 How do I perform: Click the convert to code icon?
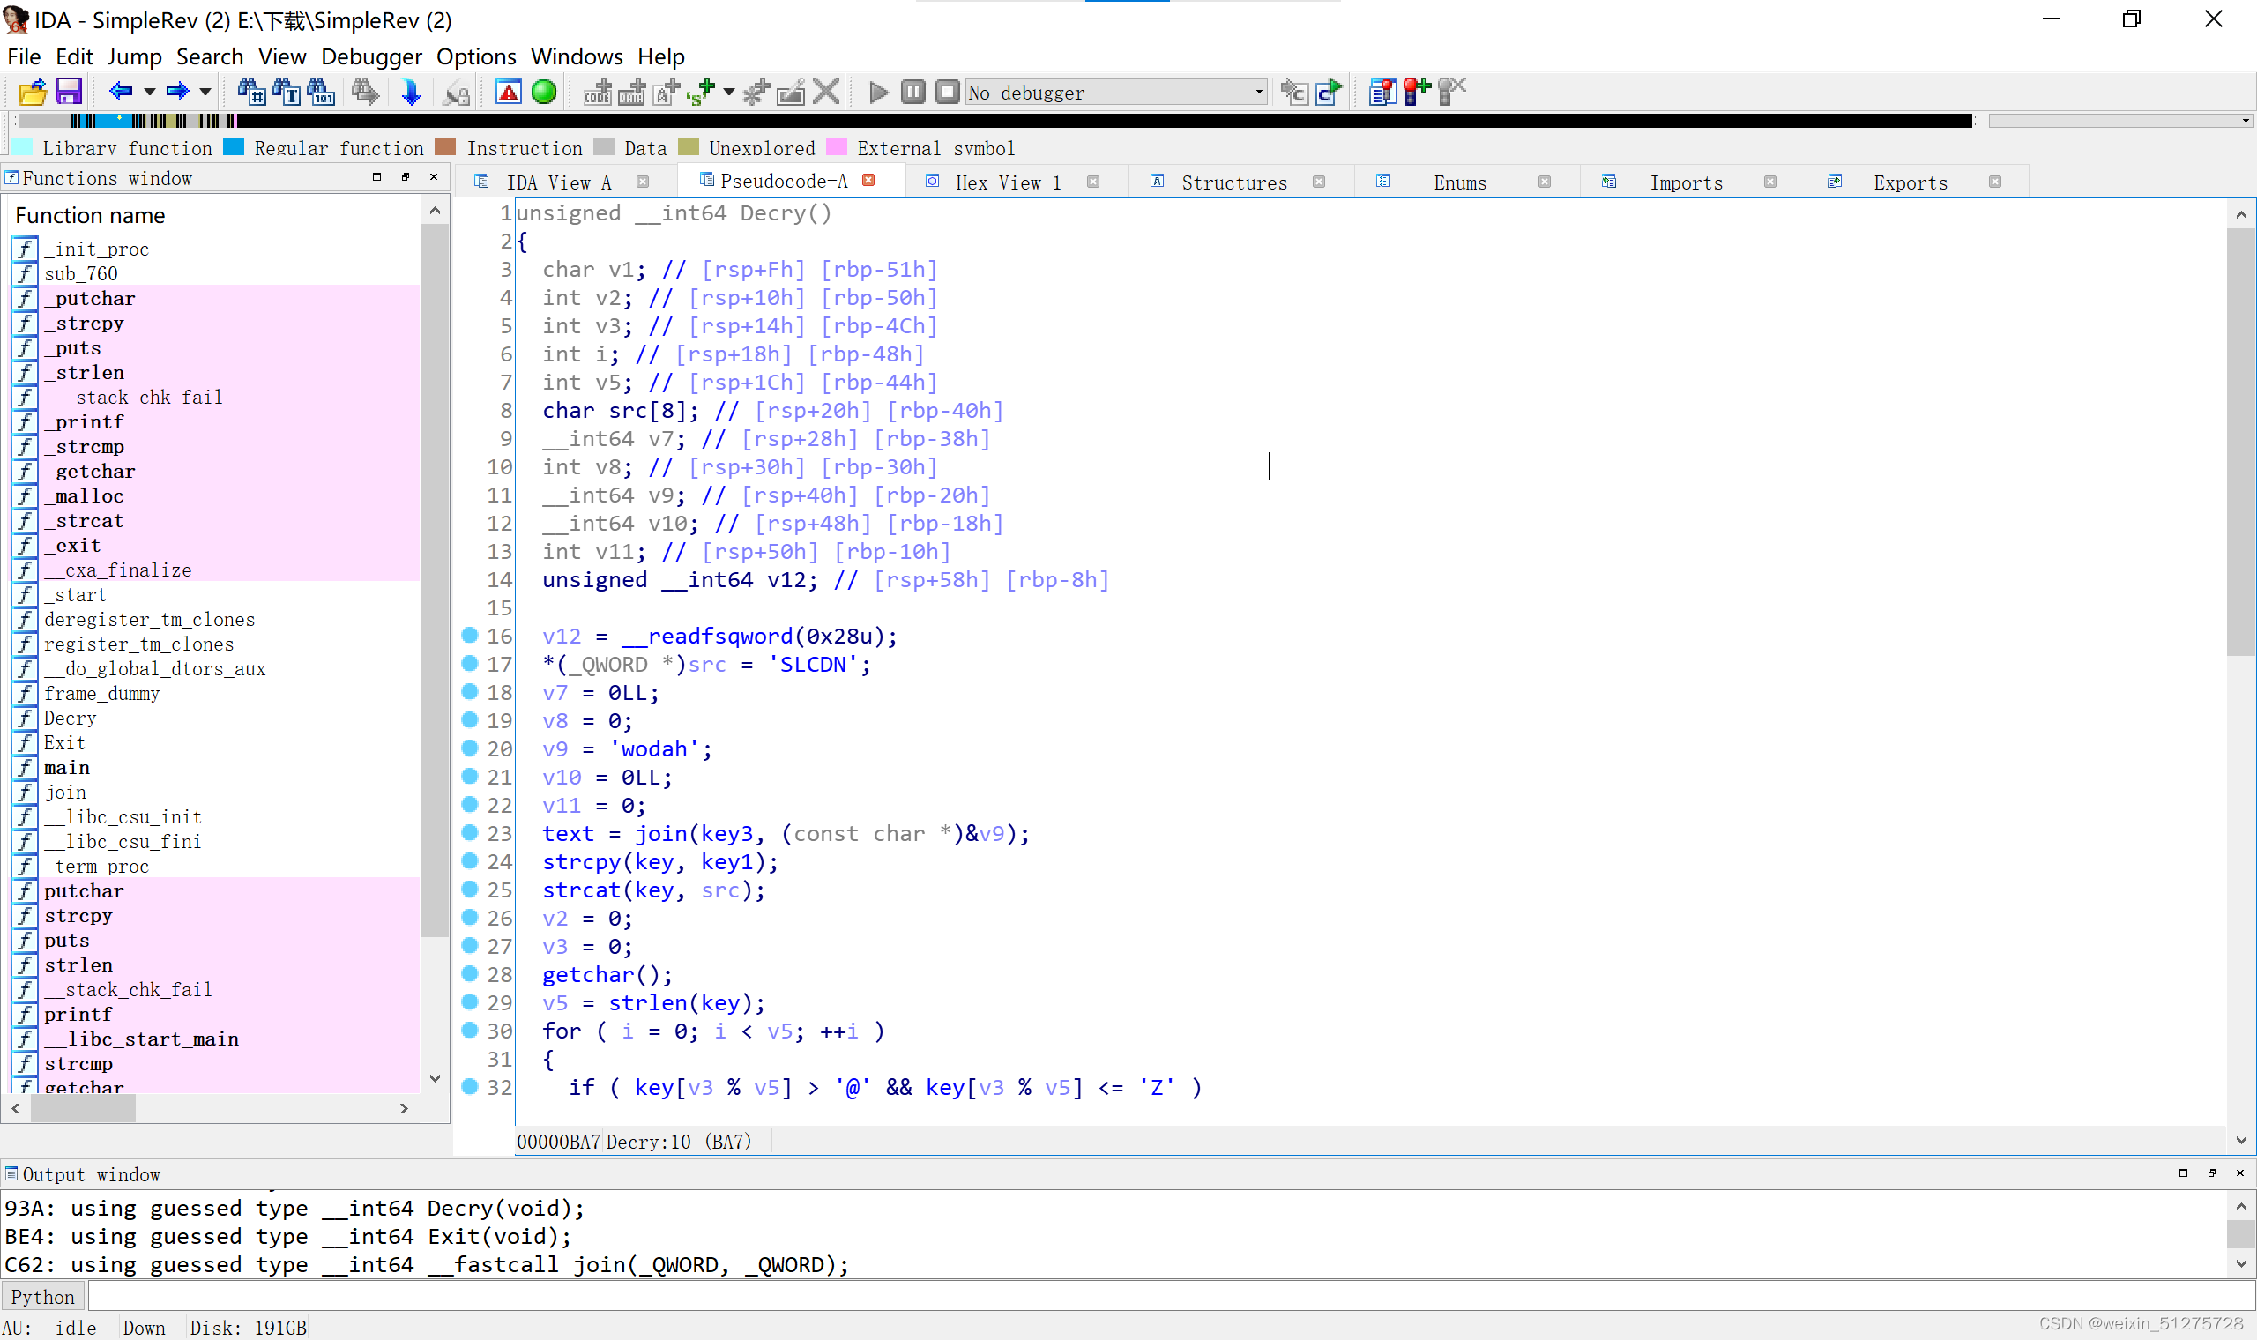tap(597, 92)
